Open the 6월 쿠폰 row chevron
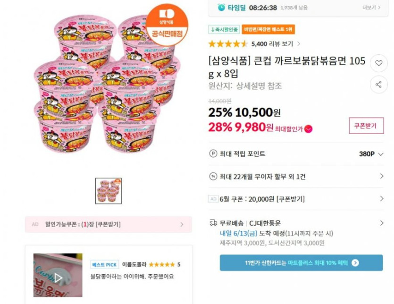 pos(381,199)
